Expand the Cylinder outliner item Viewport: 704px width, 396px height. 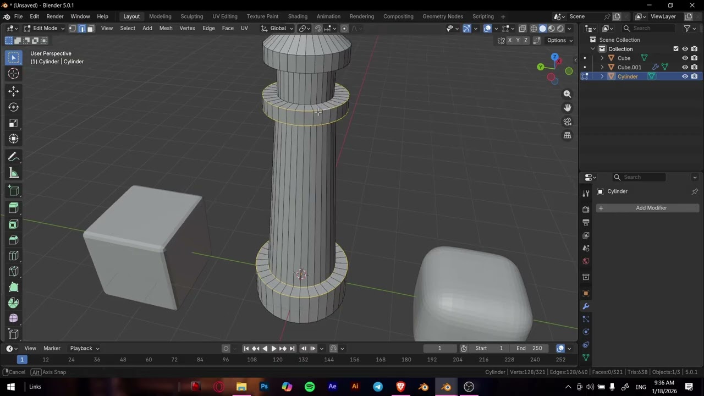pyautogui.click(x=602, y=76)
